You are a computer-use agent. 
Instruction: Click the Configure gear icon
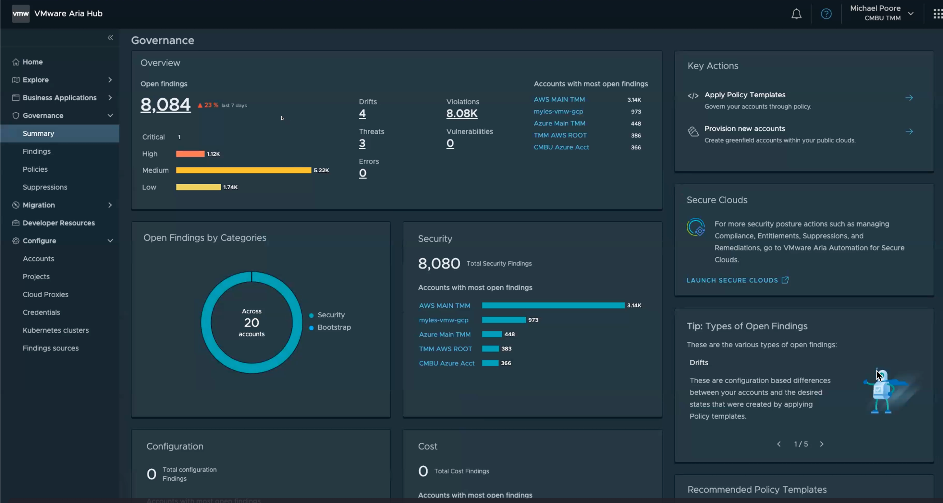(x=15, y=240)
